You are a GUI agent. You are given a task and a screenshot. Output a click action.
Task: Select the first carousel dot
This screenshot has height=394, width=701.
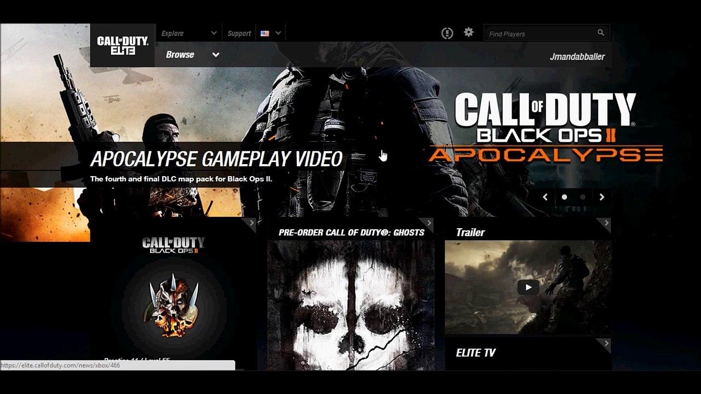(x=564, y=197)
